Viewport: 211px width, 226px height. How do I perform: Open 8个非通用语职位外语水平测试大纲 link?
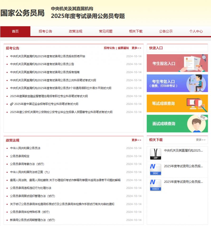[x=61, y=88]
